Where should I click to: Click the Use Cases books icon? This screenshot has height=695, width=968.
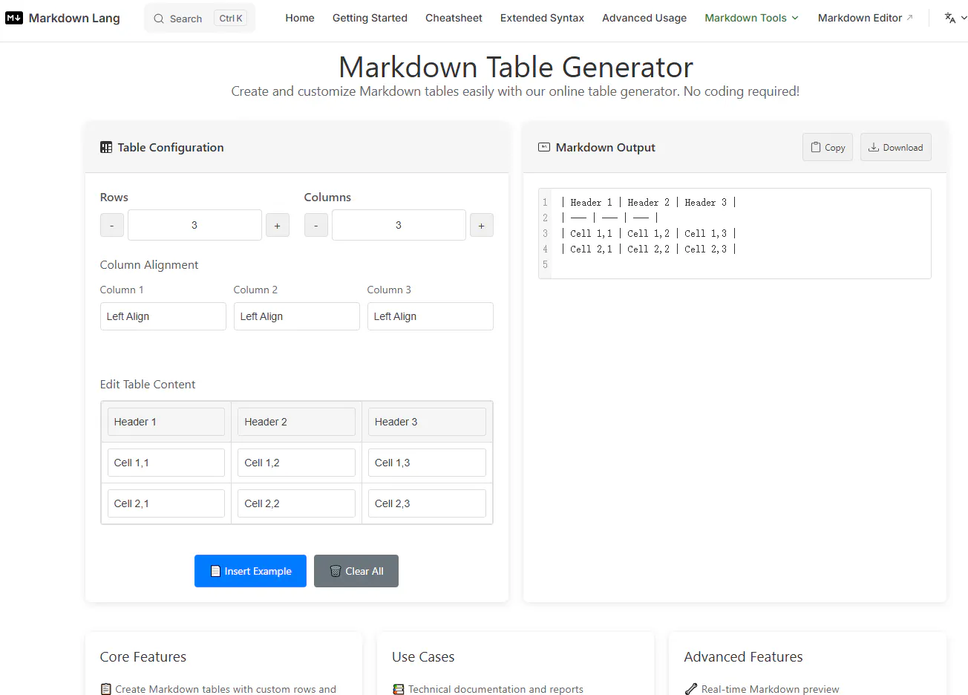(x=399, y=689)
